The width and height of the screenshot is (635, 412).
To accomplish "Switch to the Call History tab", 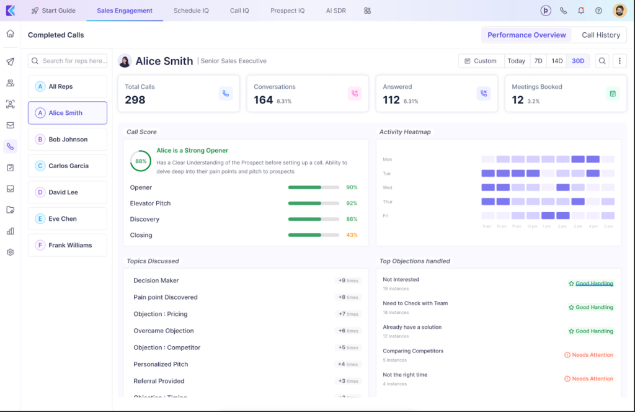I will pyautogui.click(x=600, y=35).
